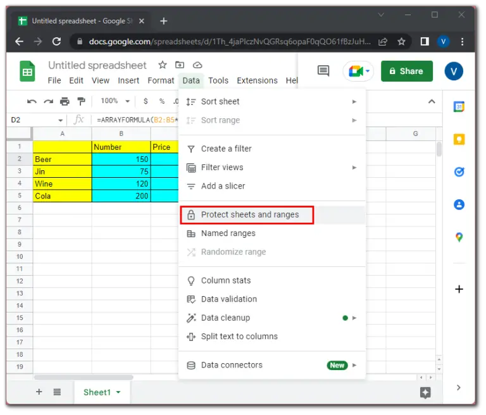Choose Data validation

pyautogui.click(x=272, y=299)
